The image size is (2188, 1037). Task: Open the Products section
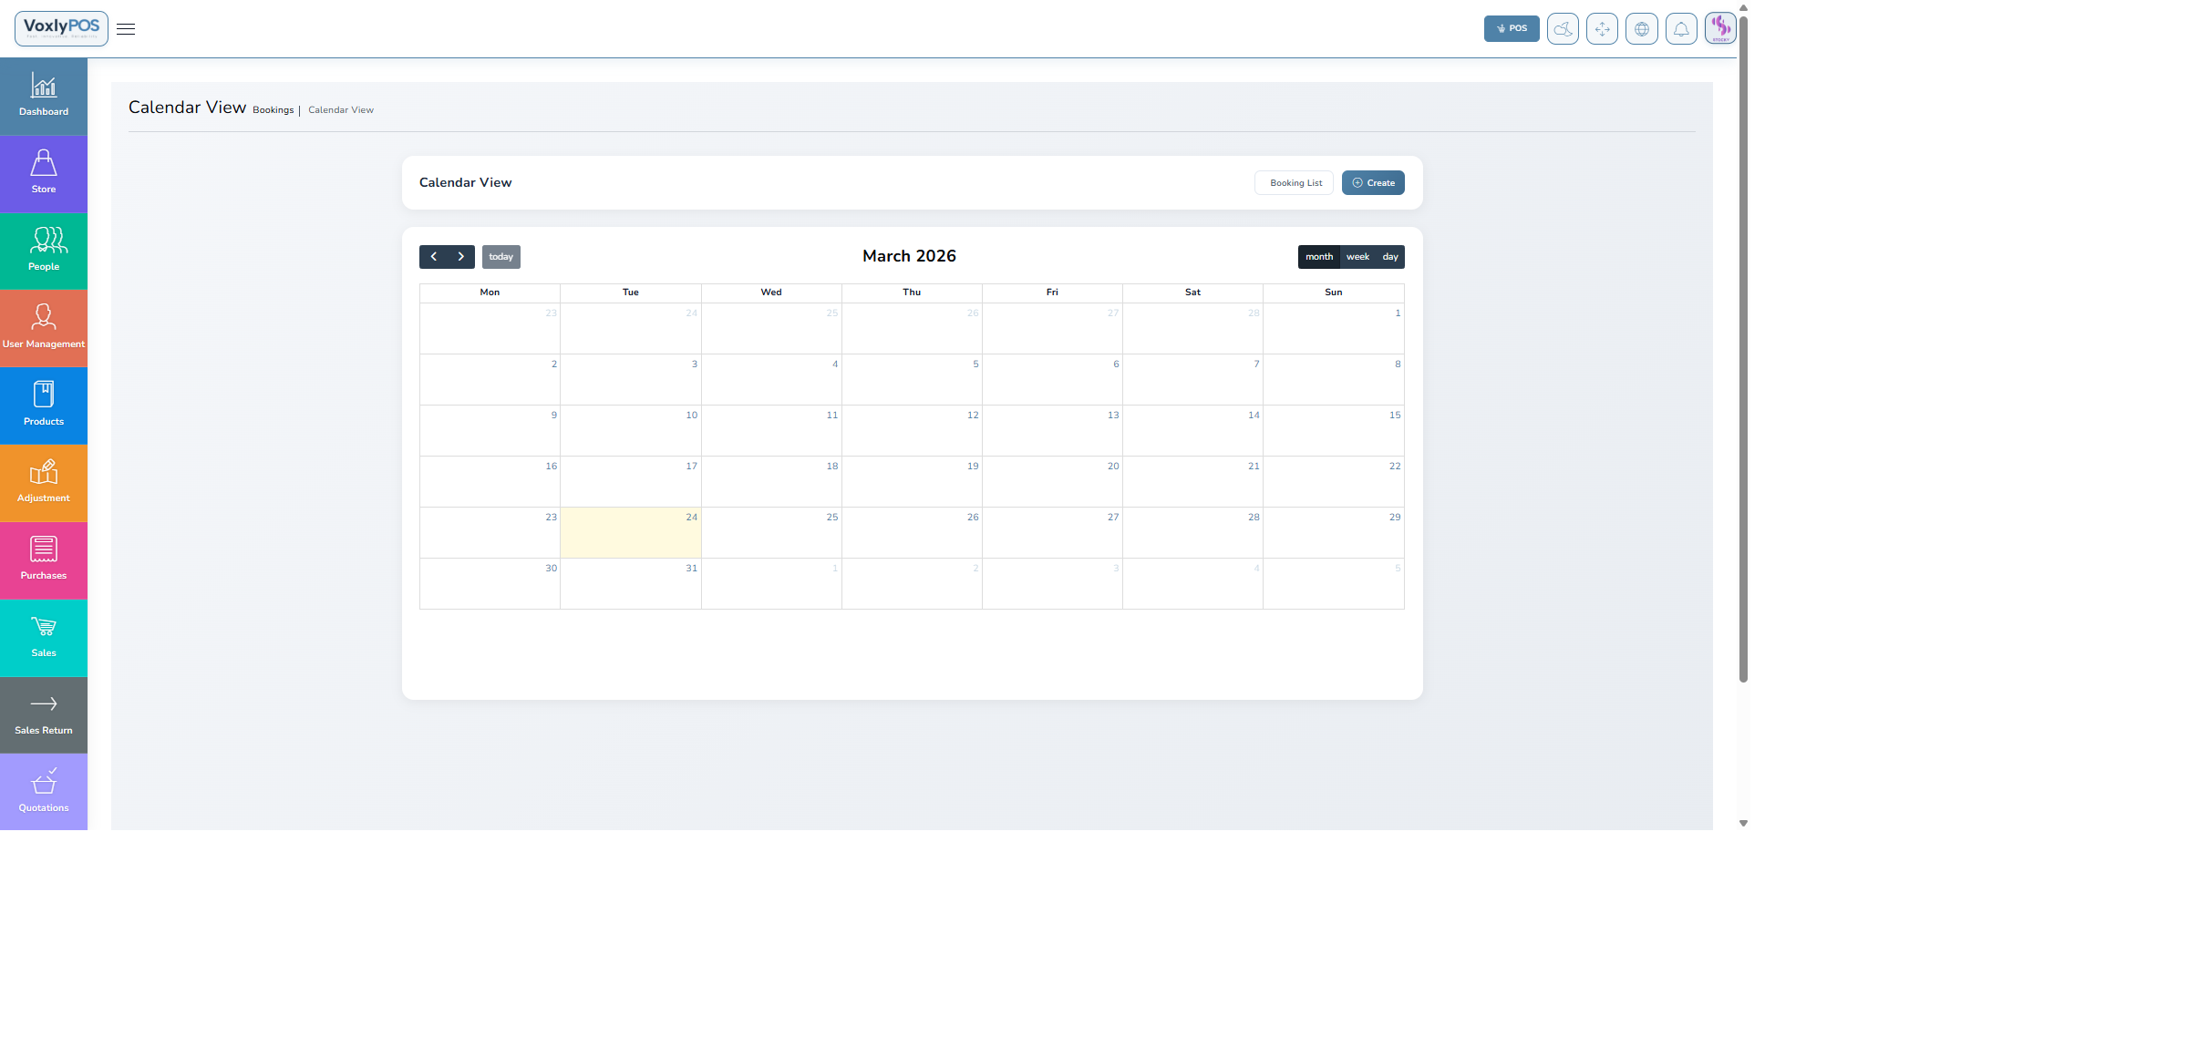click(x=43, y=405)
